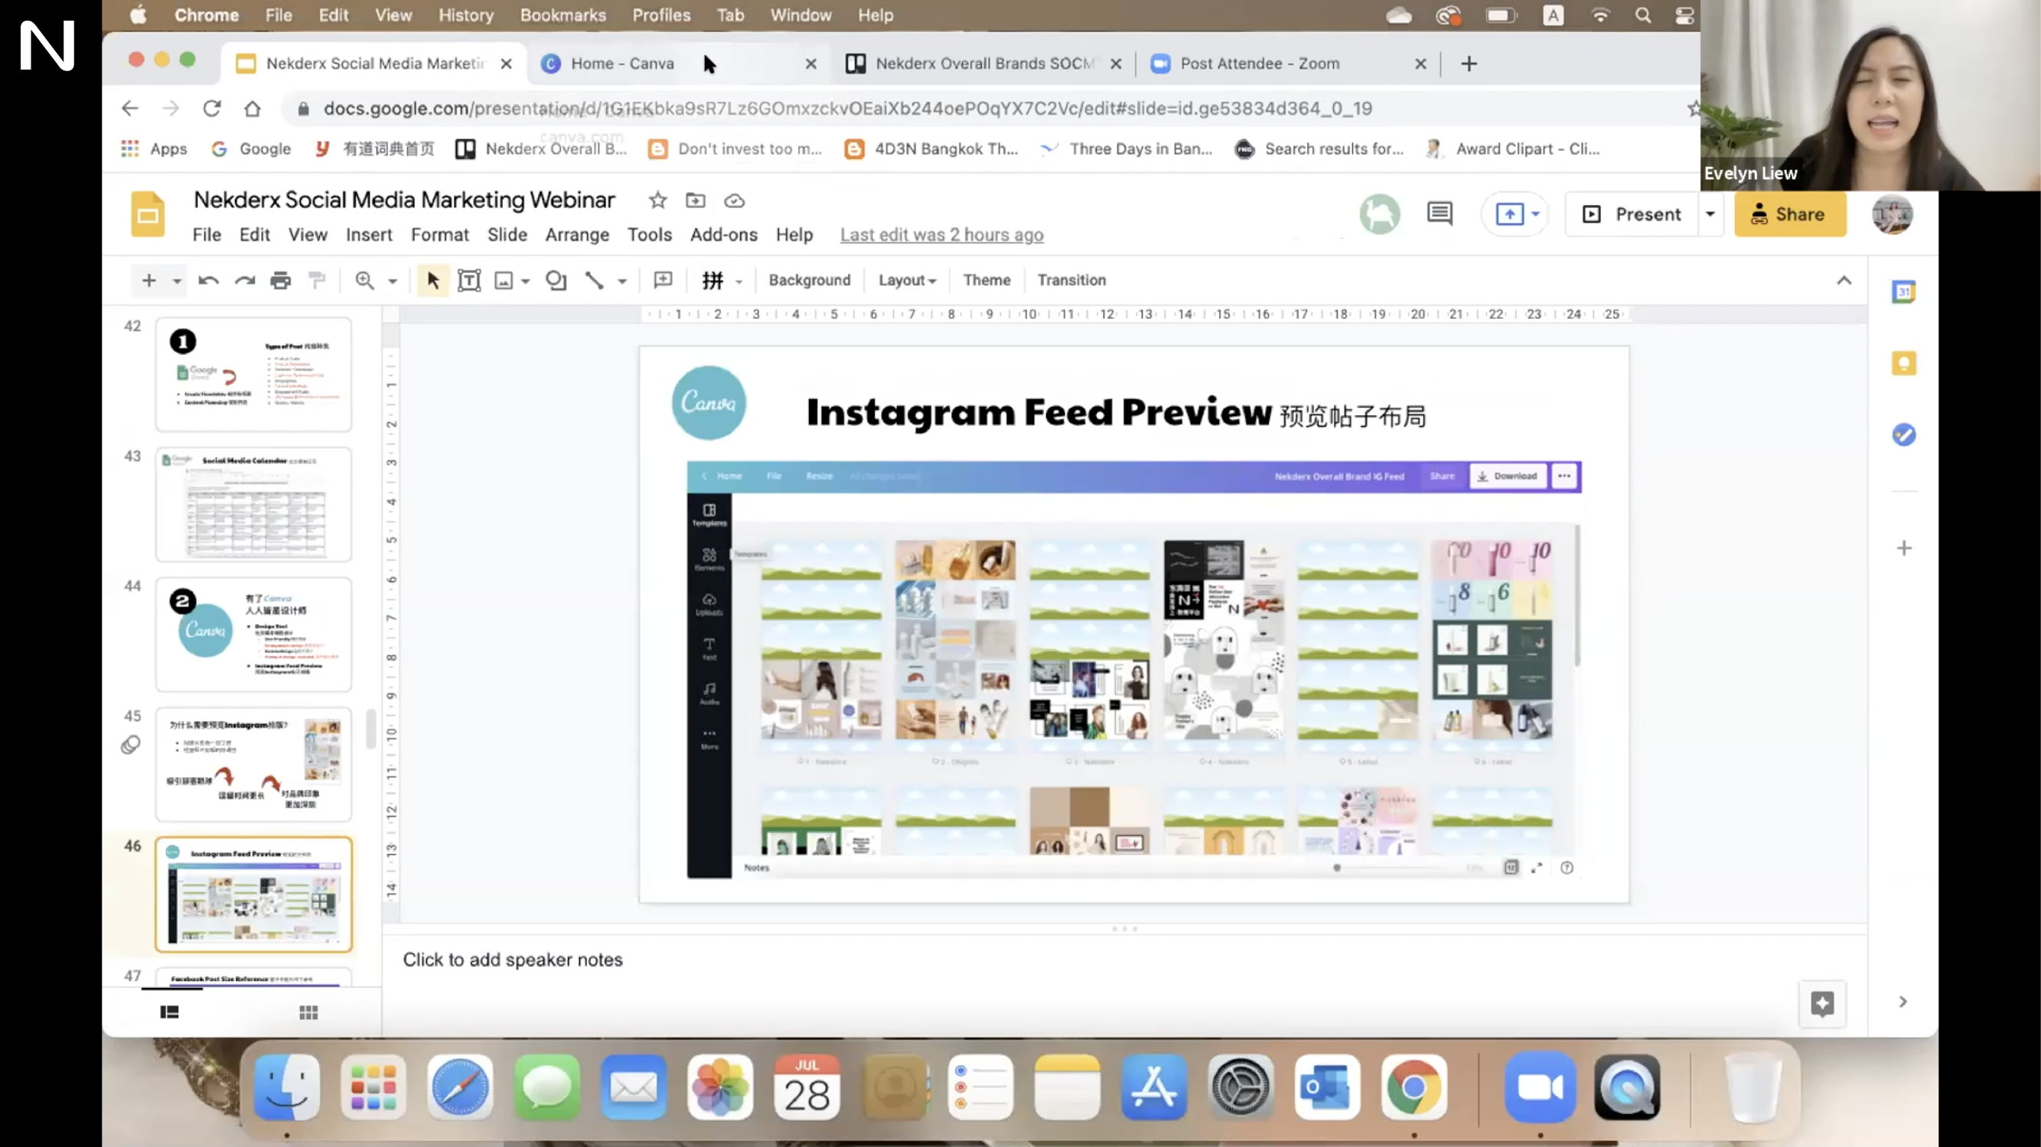
Task: Select the text box tool
Action: coord(469,280)
